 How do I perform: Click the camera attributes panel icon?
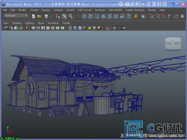click(11, 28)
